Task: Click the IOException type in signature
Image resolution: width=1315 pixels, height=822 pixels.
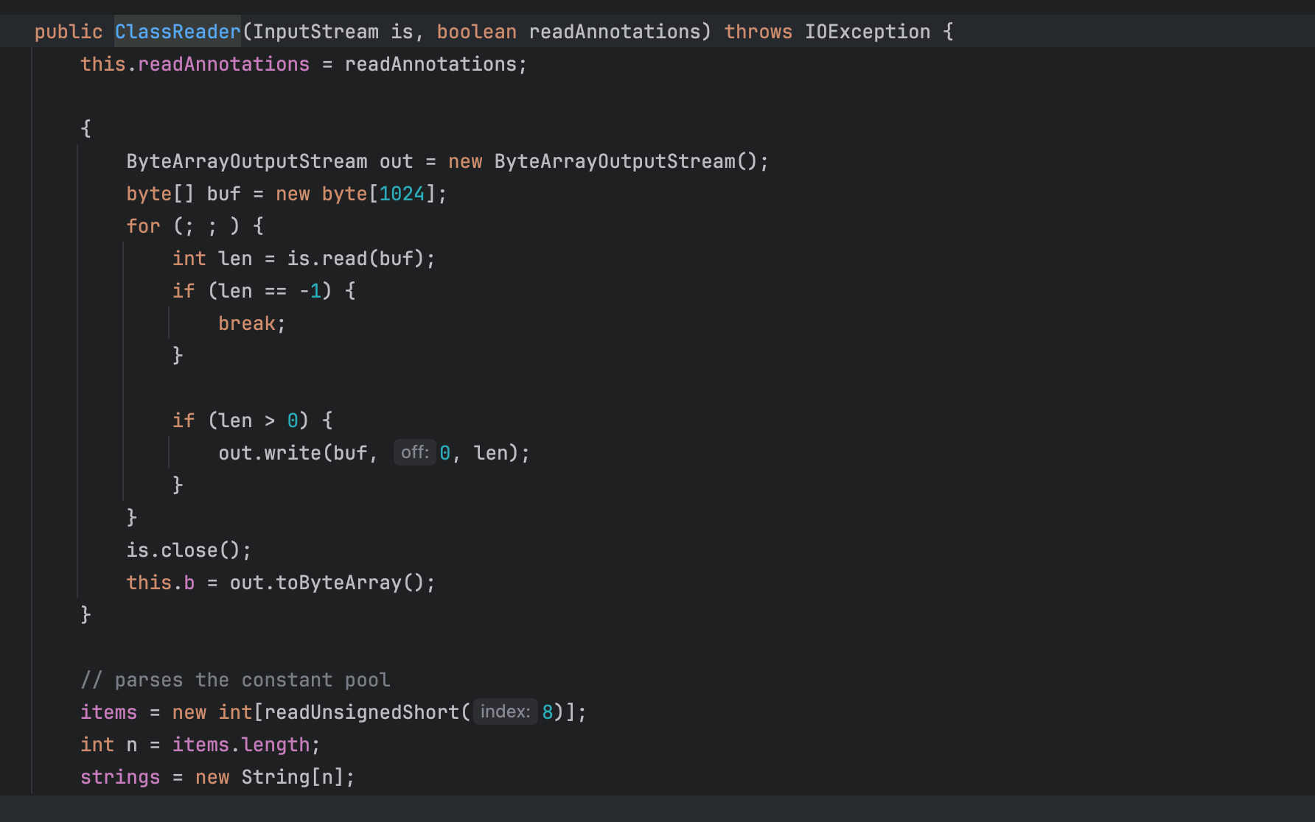Action: click(x=867, y=32)
